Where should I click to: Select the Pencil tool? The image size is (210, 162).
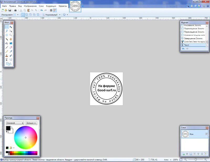tap(7, 51)
